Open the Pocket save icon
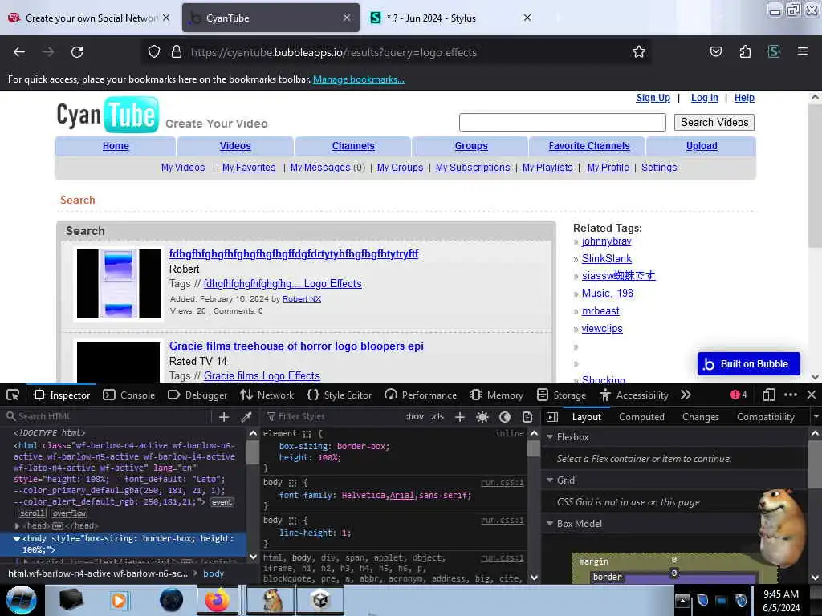Image resolution: width=822 pixels, height=616 pixels. [x=715, y=52]
